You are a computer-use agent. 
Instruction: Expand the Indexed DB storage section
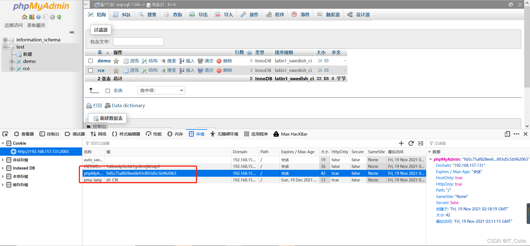[3, 168]
